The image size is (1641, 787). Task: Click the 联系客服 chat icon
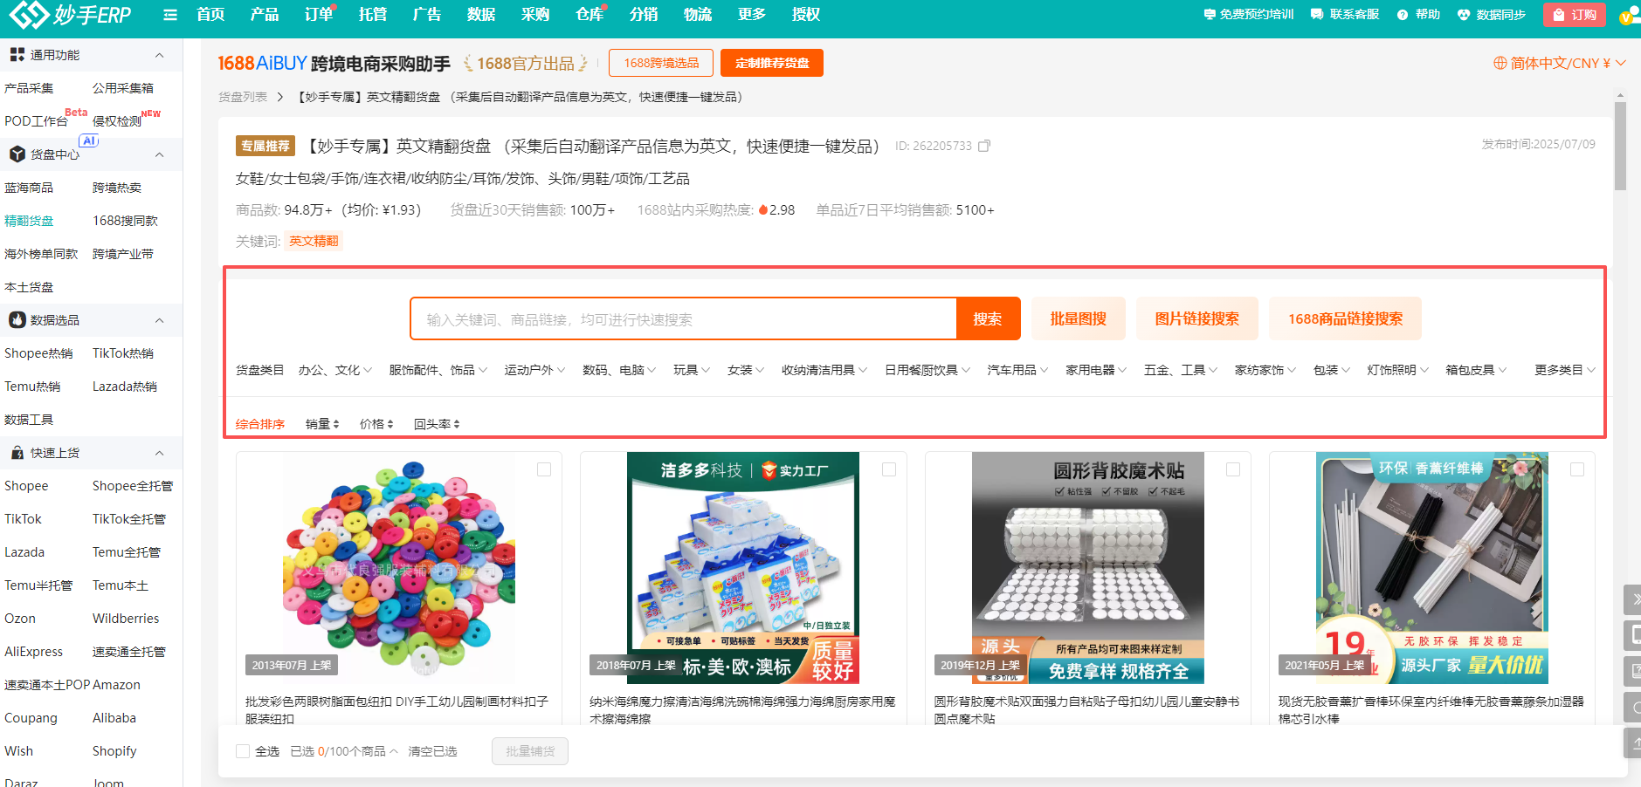click(1317, 15)
